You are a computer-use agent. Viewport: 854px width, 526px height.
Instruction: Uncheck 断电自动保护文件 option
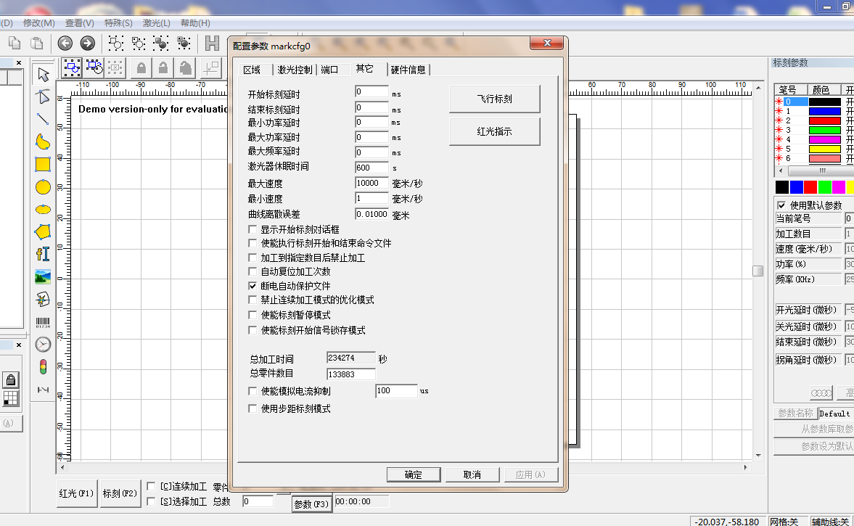(251, 286)
